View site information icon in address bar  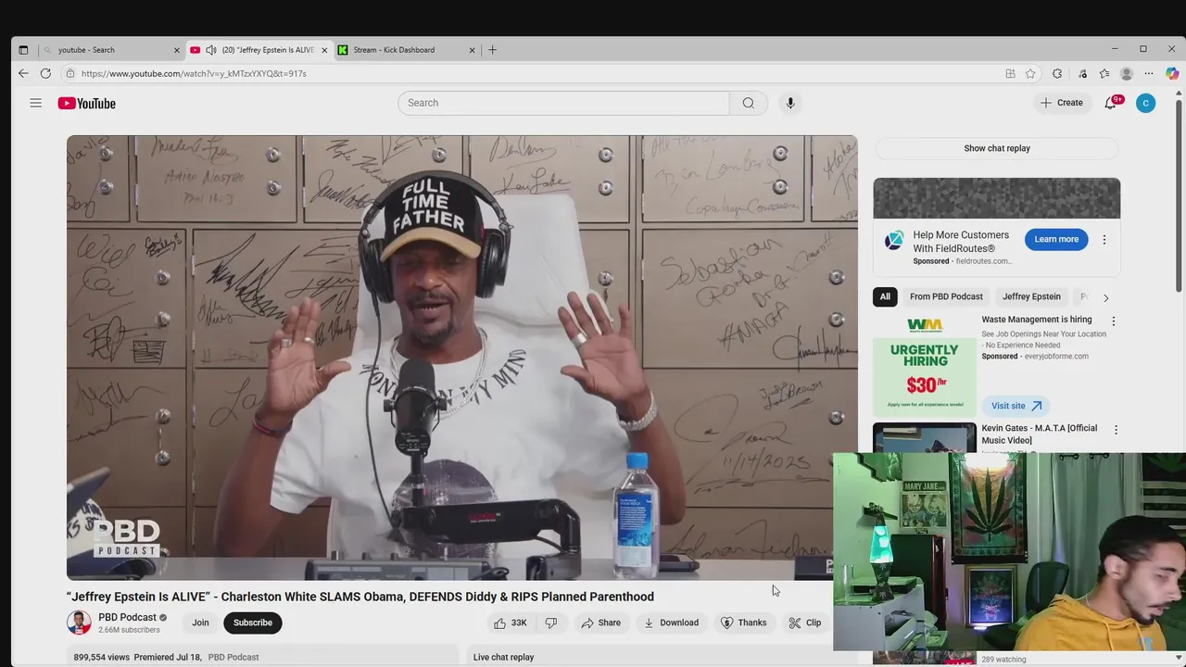tap(69, 73)
